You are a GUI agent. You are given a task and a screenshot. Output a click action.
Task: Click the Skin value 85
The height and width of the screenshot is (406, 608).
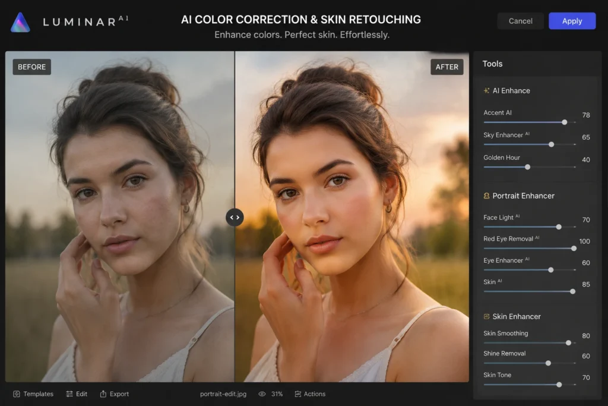(x=586, y=284)
